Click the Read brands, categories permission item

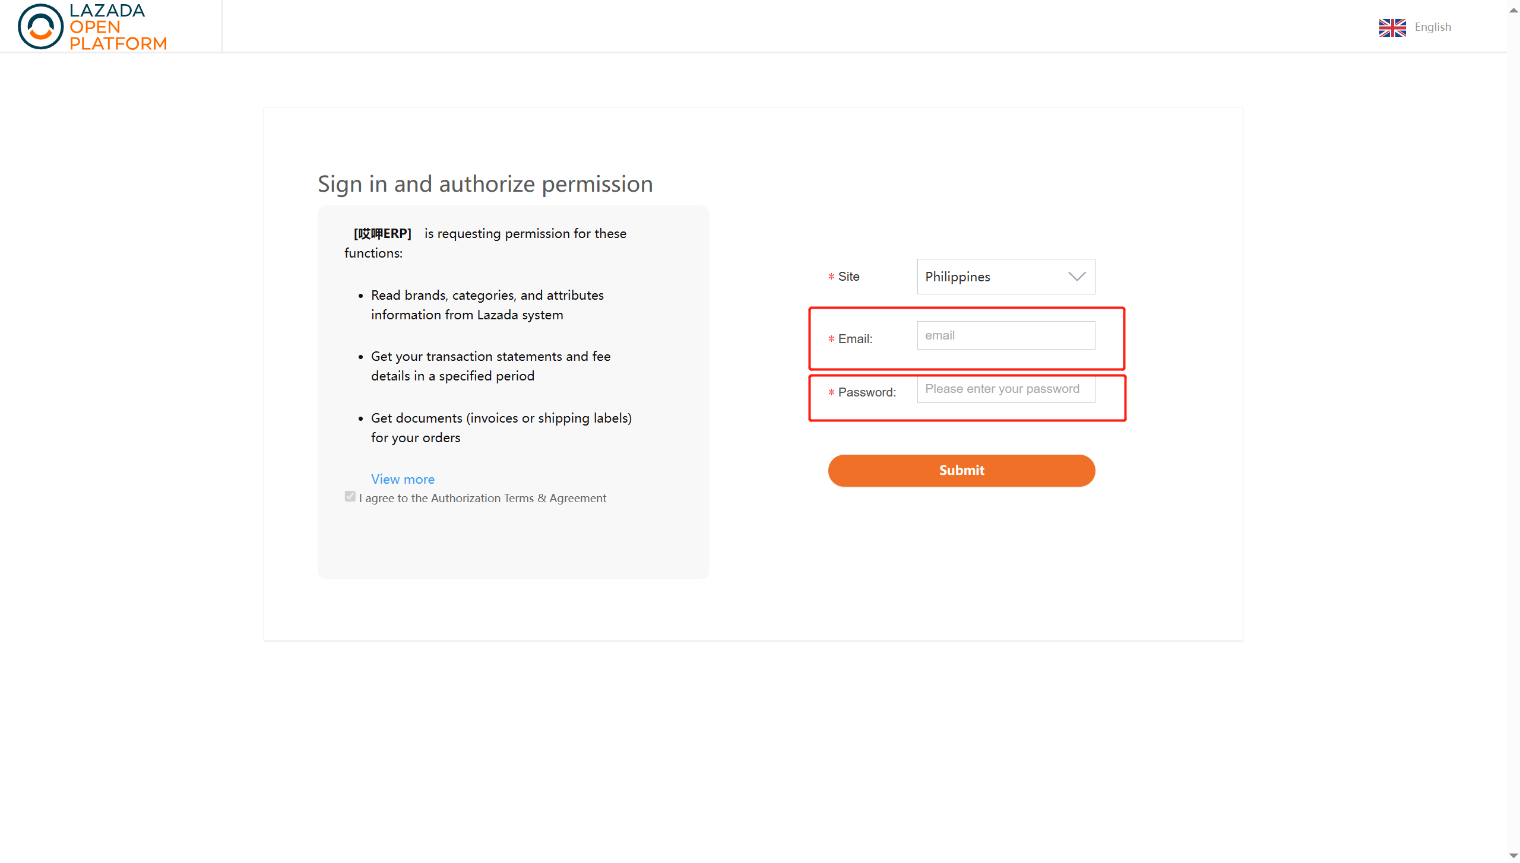pos(487,305)
